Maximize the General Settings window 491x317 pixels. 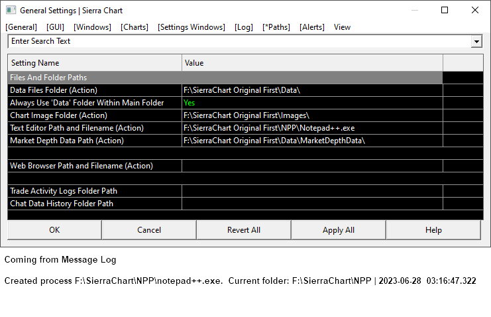[445, 11]
